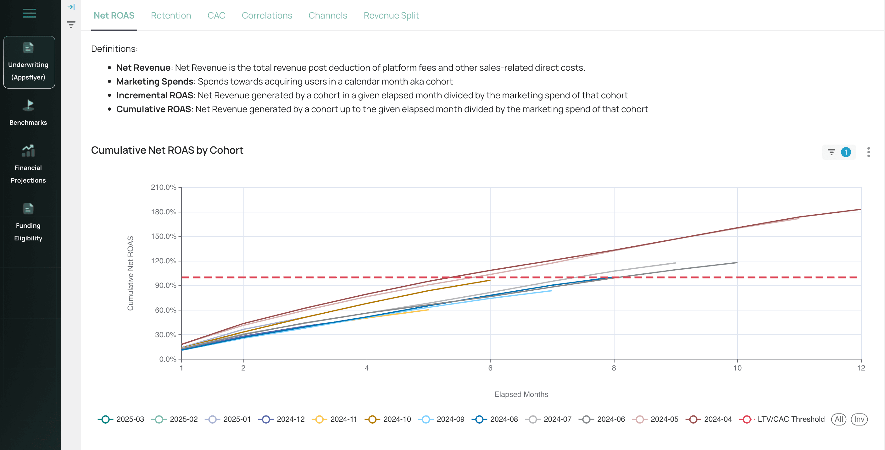Open the Funding Eligibility document icon
The height and width of the screenshot is (450, 885).
coord(28,208)
